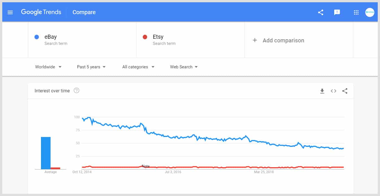Go to the Google Trends home link
380x196 pixels.
41,12
